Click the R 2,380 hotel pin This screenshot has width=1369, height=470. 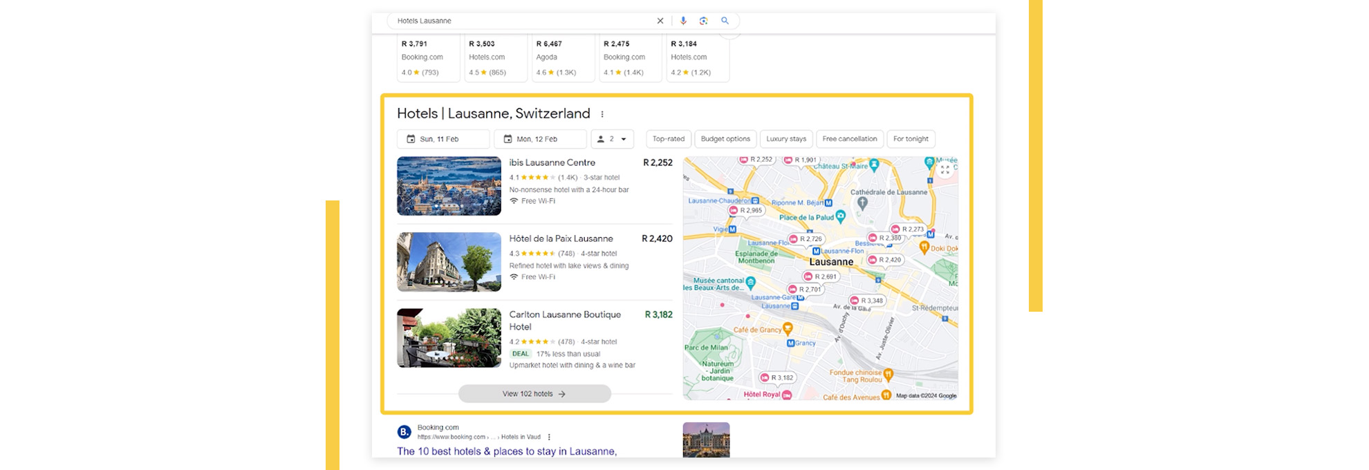886,238
